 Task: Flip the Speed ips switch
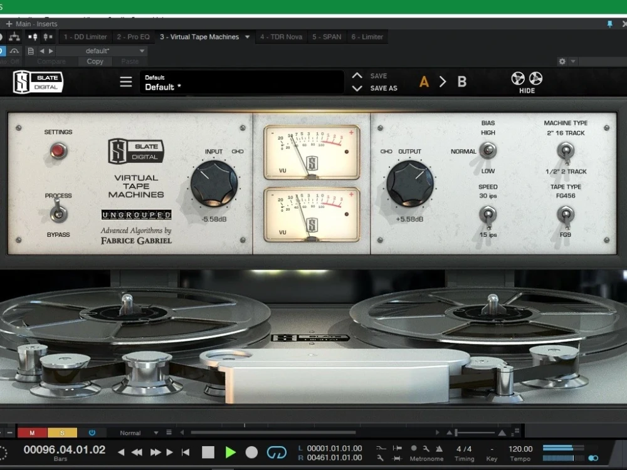(488, 217)
